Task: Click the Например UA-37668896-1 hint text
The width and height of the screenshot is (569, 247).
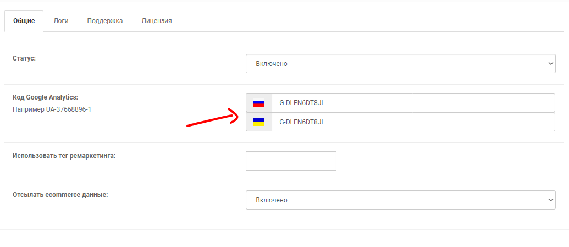Action: (x=52, y=109)
